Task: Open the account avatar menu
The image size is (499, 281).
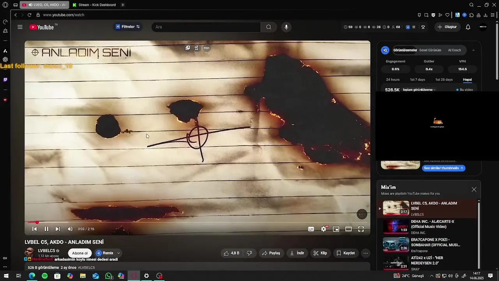Action: tap(483, 27)
